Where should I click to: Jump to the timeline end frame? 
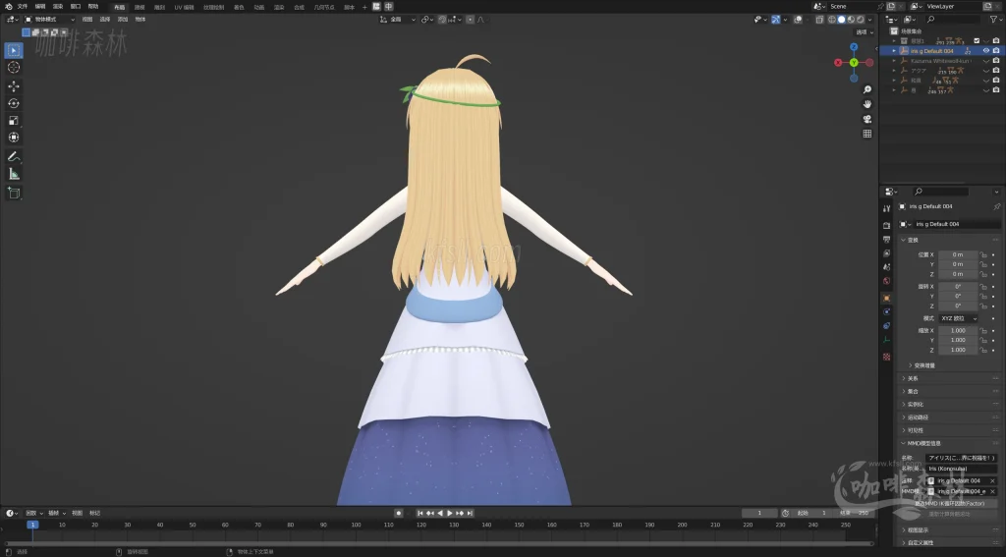[470, 514]
